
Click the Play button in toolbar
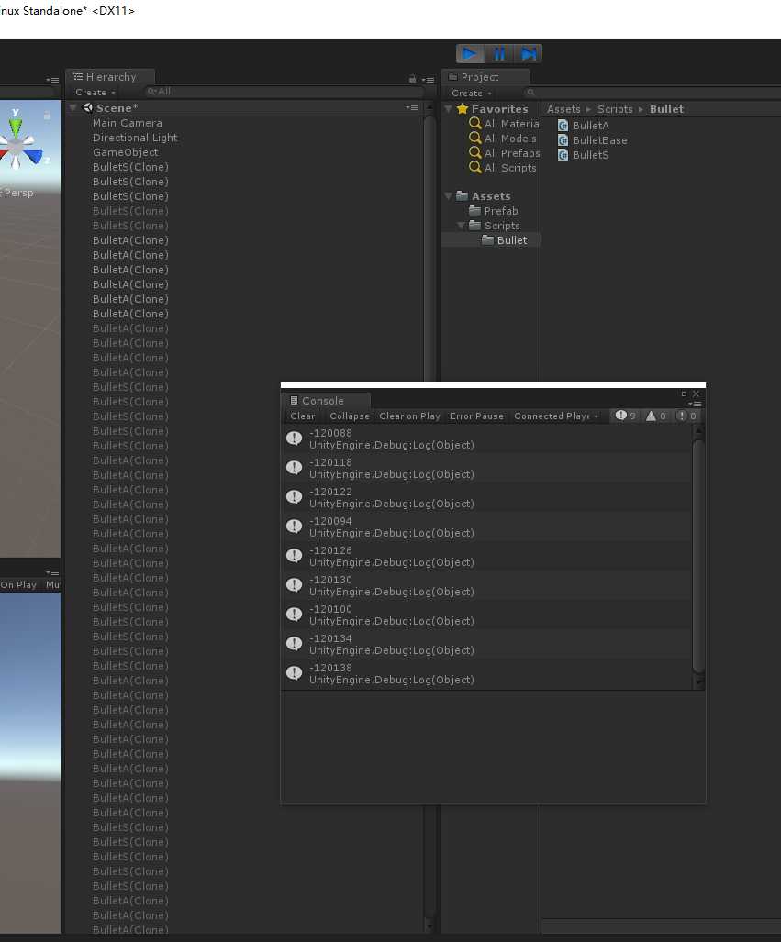pyautogui.click(x=469, y=54)
